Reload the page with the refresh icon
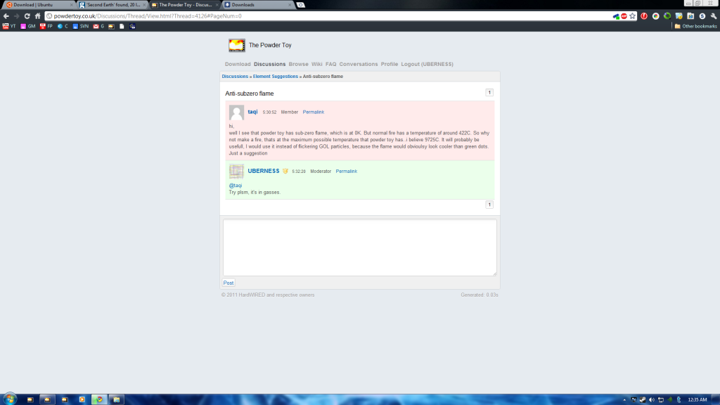The height and width of the screenshot is (405, 720). 27,16
